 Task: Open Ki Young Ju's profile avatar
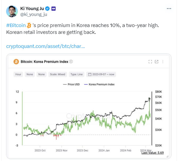click(12, 11)
